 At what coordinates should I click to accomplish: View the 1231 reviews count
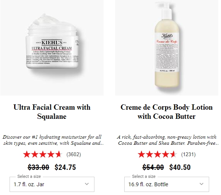coord(188,154)
